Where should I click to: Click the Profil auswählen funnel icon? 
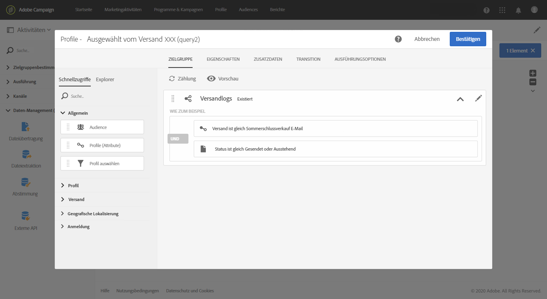click(81, 163)
